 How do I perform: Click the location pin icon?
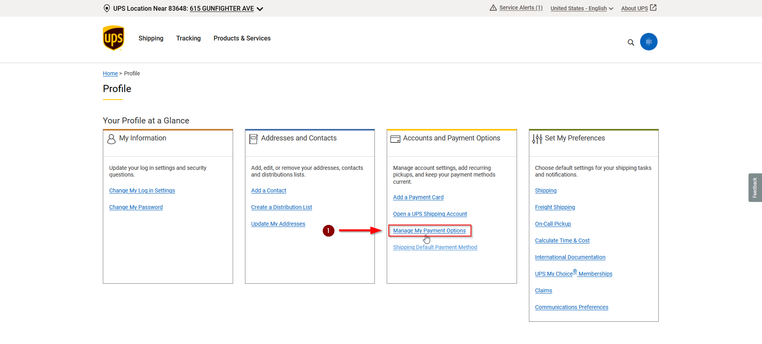point(106,8)
